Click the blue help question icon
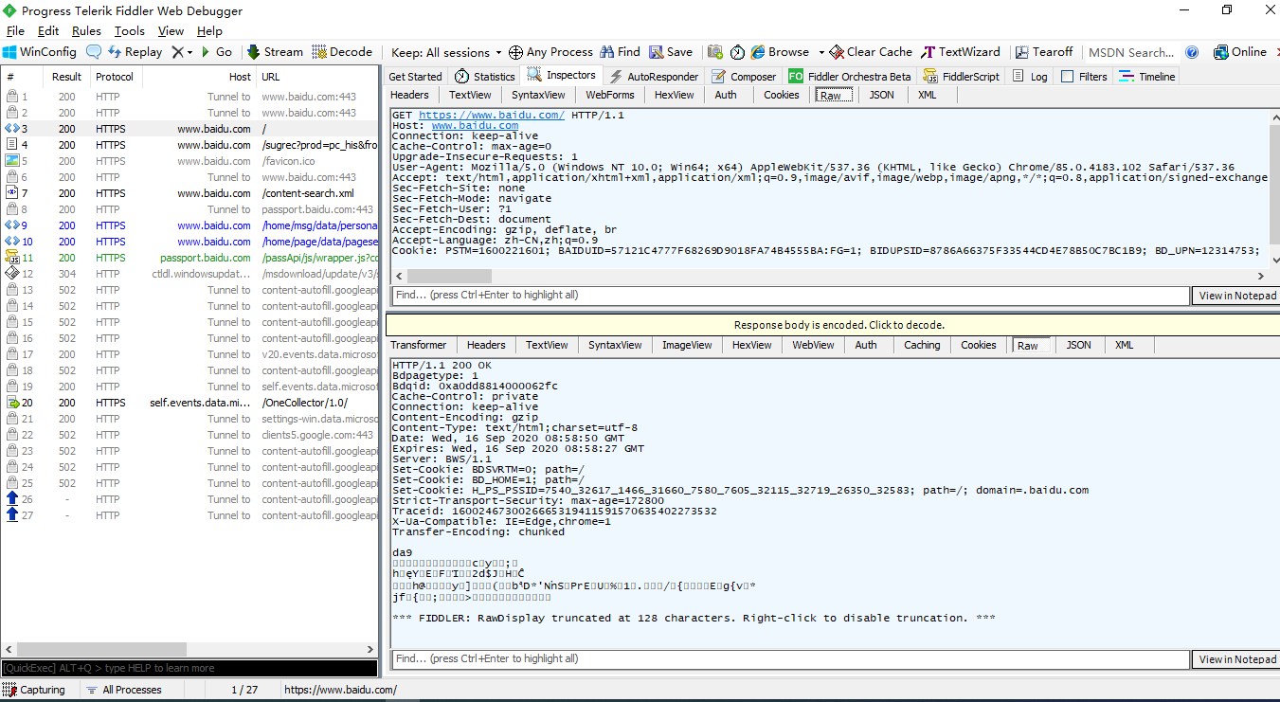This screenshot has height=702, width=1280. [x=1192, y=52]
